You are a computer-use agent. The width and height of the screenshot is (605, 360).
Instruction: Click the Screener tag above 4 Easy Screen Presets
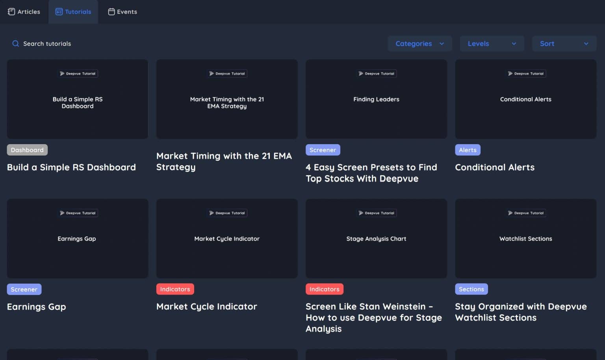tap(323, 150)
